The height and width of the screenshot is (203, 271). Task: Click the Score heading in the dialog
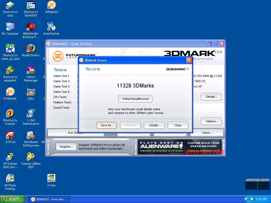(93, 69)
